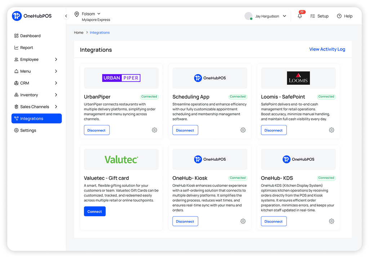369x258 pixels.
Task: Click the Urban Piper logo thumbnail
Action: click(x=121, y=78)
